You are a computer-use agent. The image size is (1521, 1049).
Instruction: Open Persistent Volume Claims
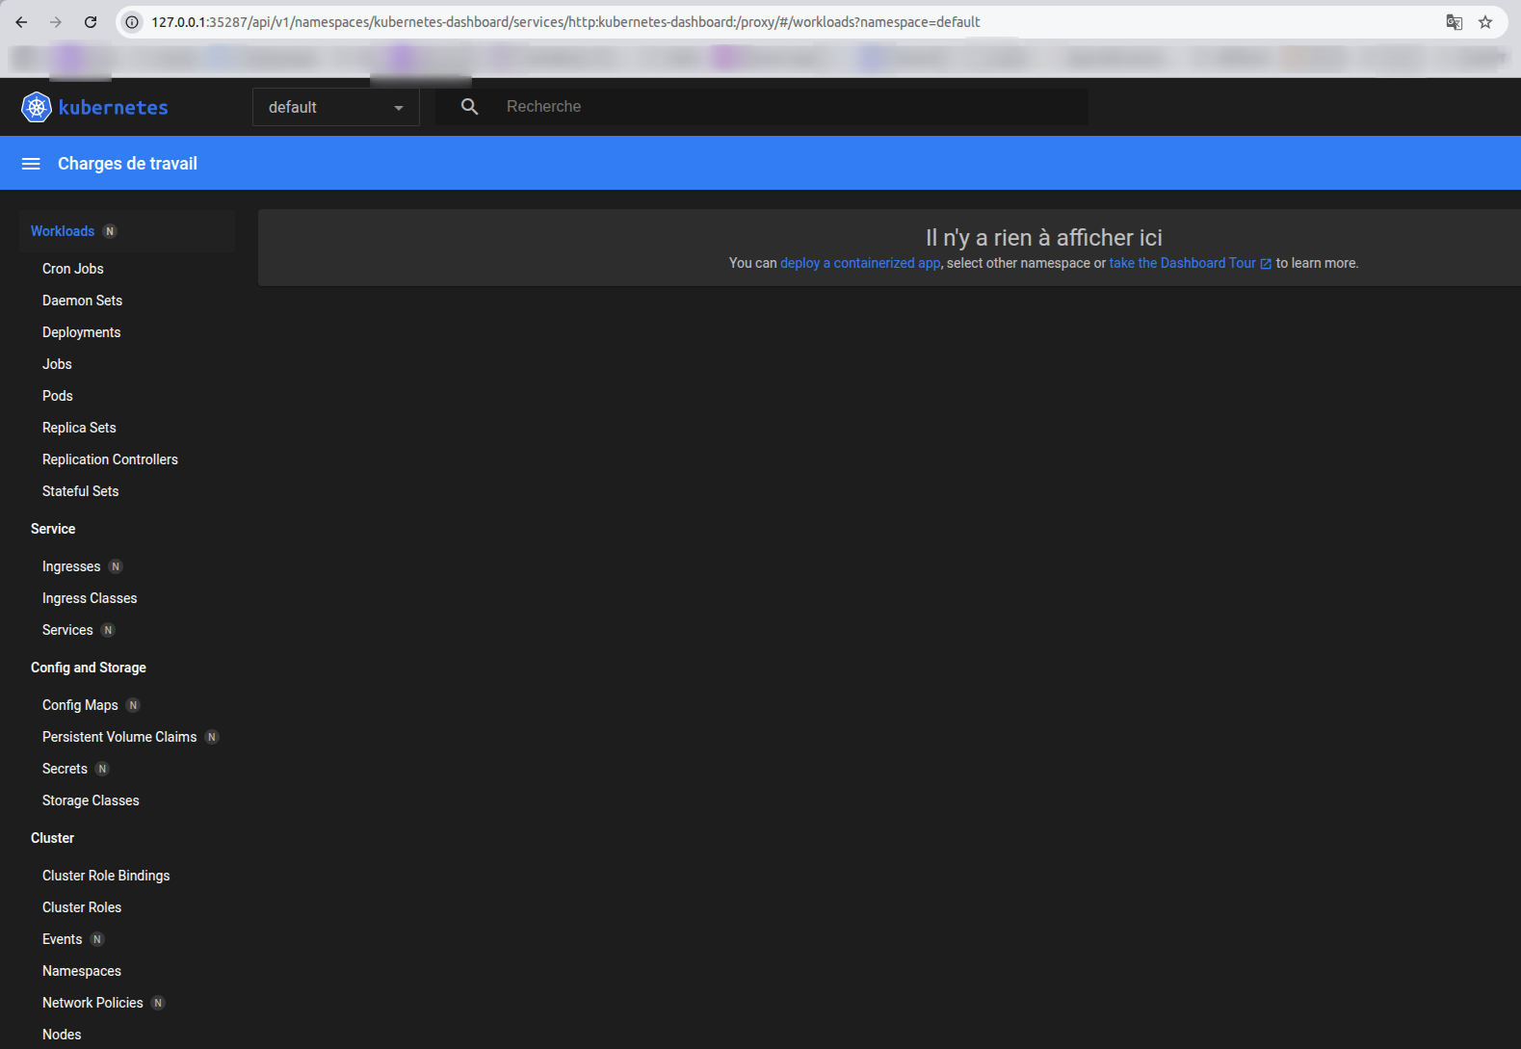(x=119, y=737)
